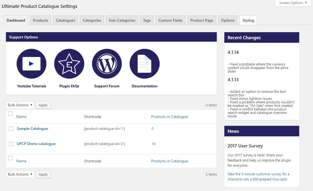Open the UPCP Demo catalogue entry
The image size is (313, 191).
tap(36, 144)
